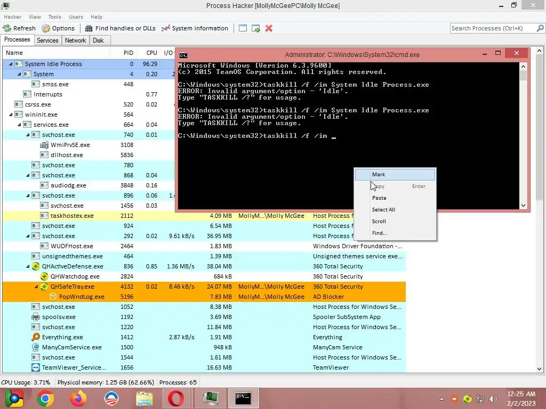546x409 pixels.
Task: Open Opera from the taskbar
Action: pyautogui.click(x=176, y=398)
